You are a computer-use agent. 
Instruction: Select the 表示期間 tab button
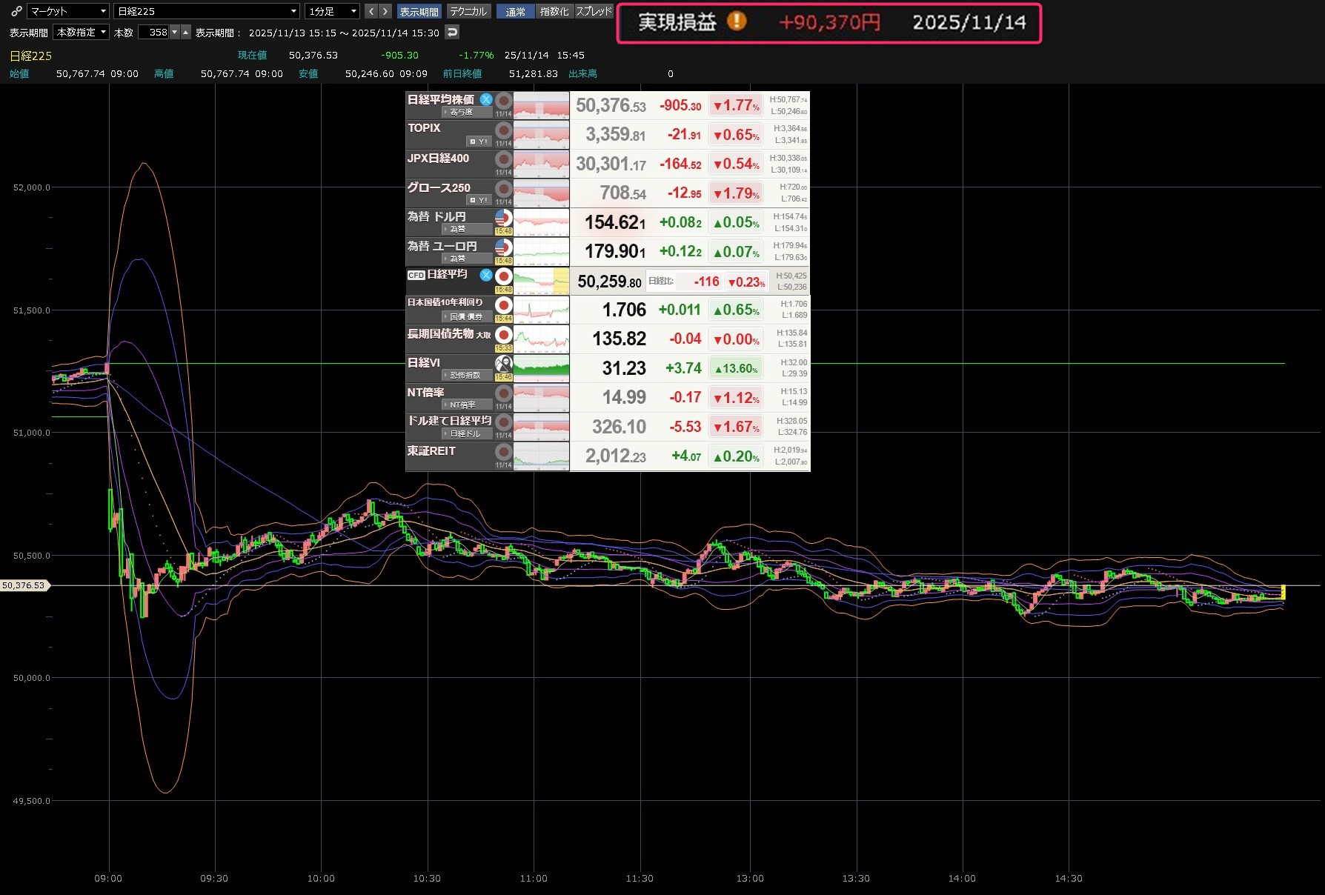pyautogui.click(x=419, y=11)
